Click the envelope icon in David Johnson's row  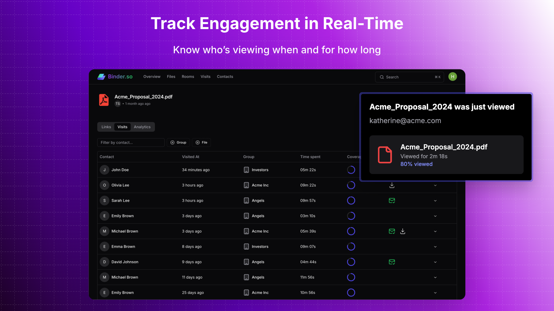392,262
